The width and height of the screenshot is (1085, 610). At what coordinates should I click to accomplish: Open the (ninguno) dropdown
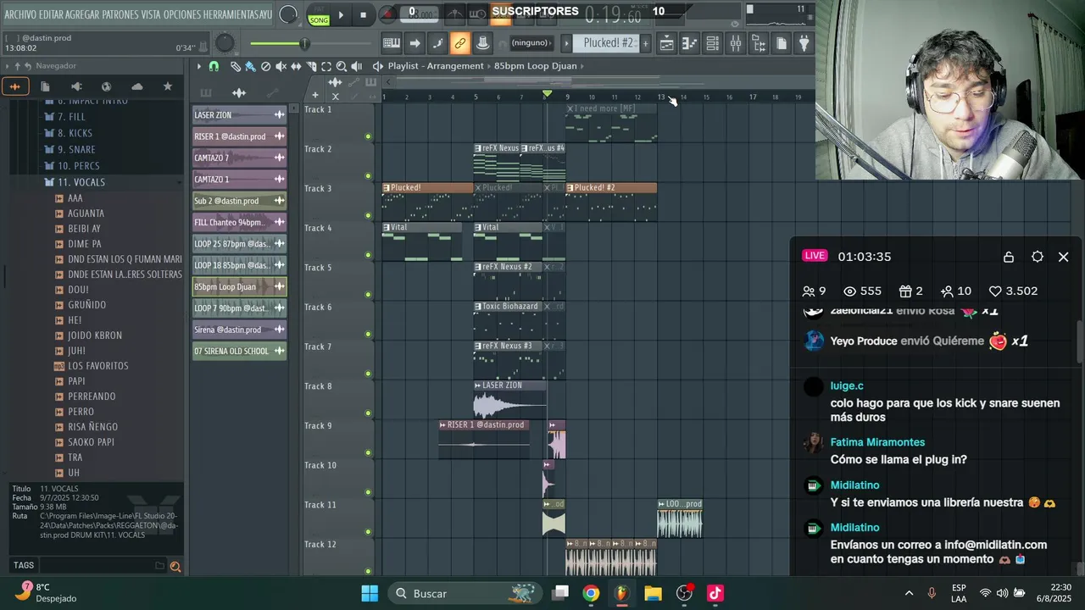click(530, 43)
